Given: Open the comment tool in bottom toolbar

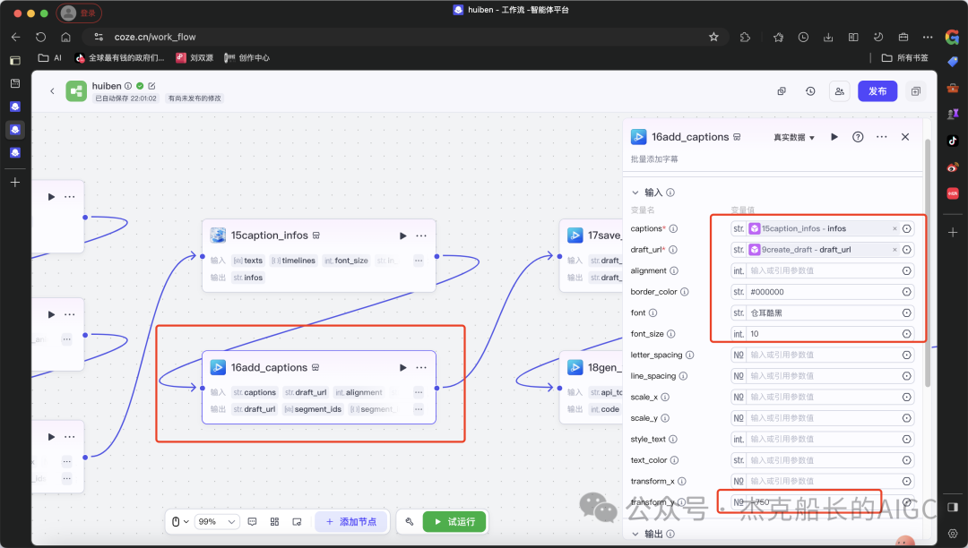Looking at the screenshot, I should click(253, 521).
